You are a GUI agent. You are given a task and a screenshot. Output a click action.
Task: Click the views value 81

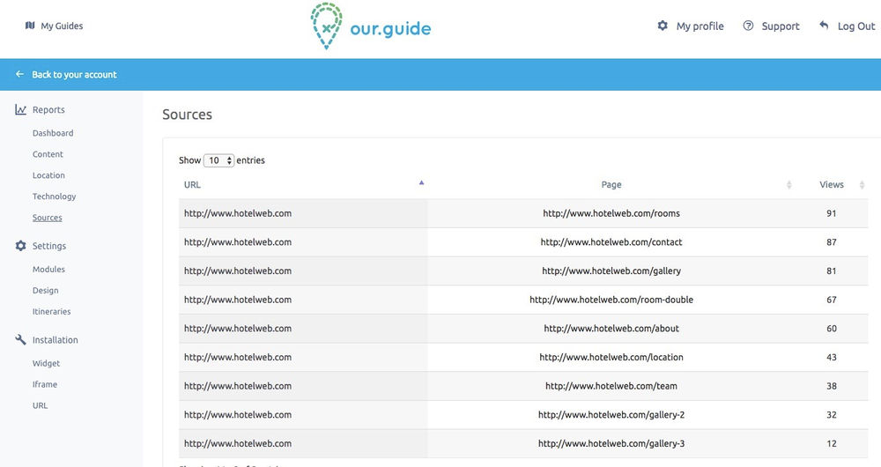pyautogui.click(x=832, y=271)
